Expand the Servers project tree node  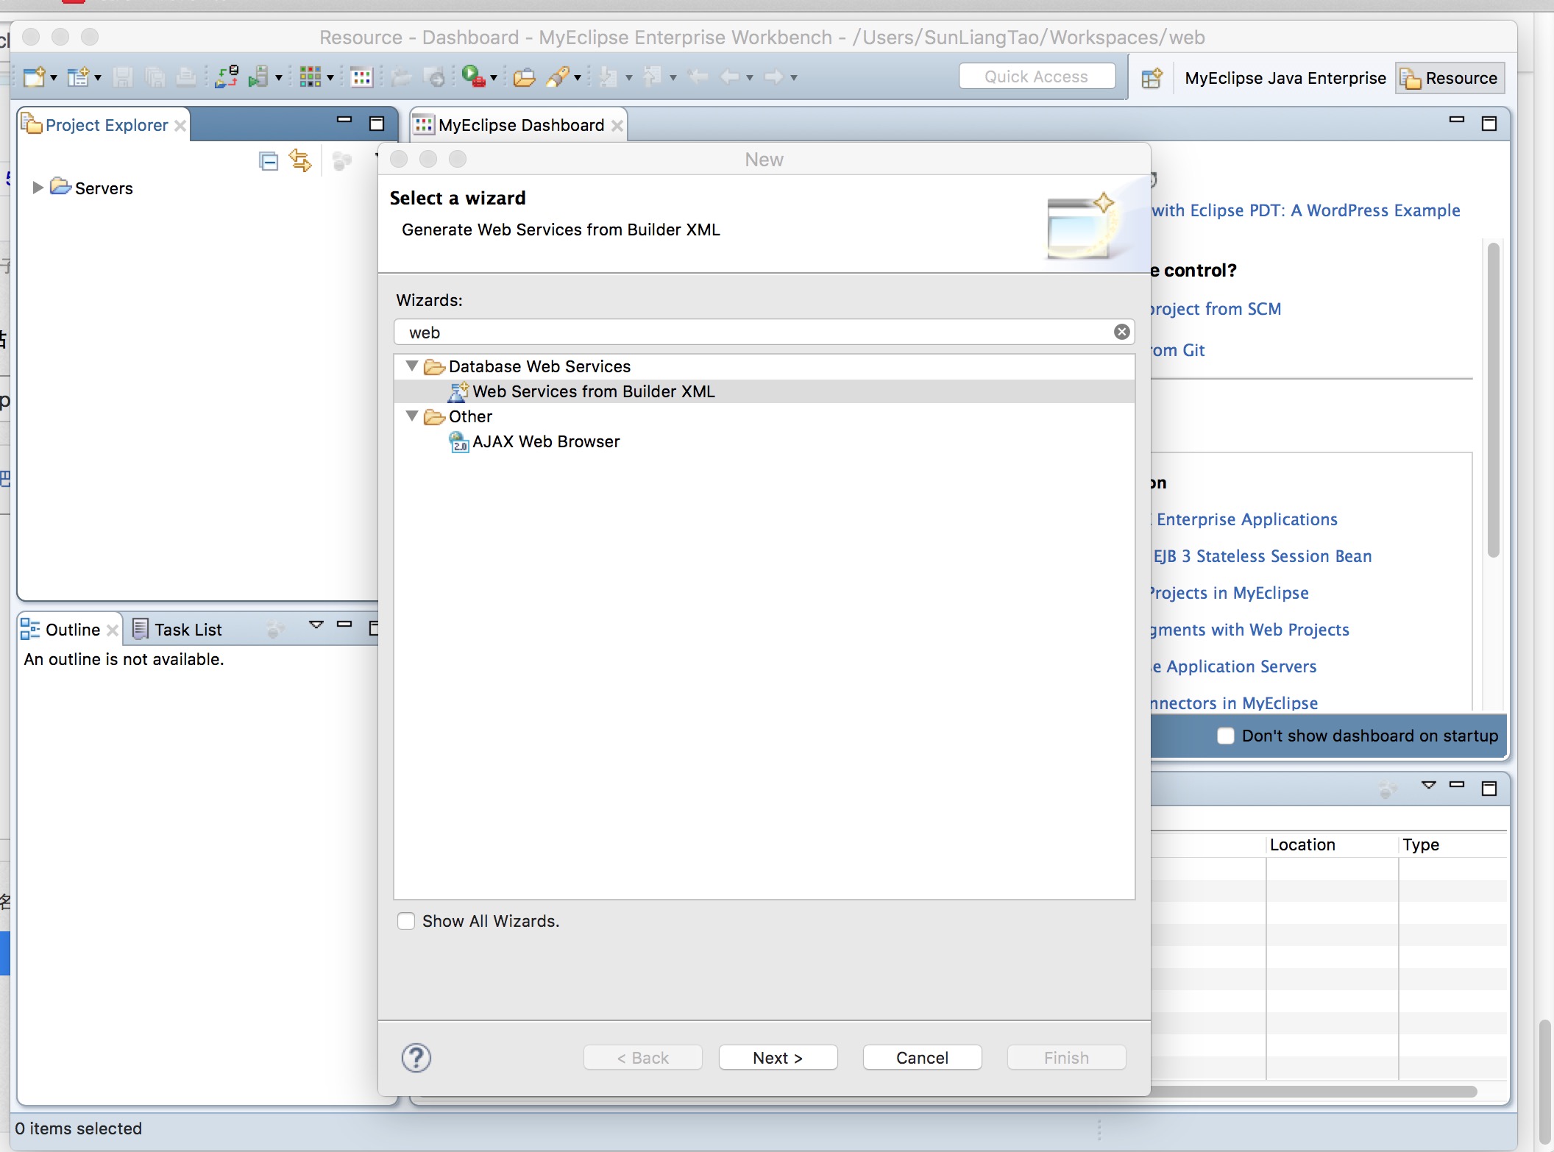click(38, 188)
